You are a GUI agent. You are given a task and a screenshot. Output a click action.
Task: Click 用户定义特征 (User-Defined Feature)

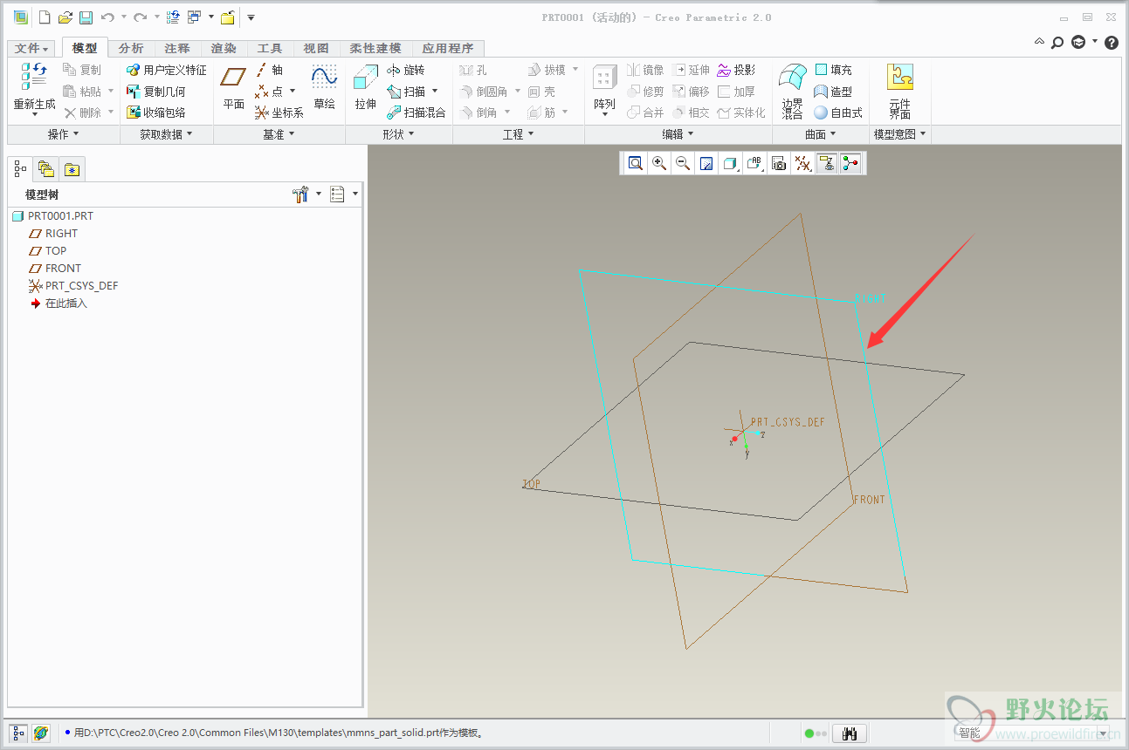tap(167, 70)
